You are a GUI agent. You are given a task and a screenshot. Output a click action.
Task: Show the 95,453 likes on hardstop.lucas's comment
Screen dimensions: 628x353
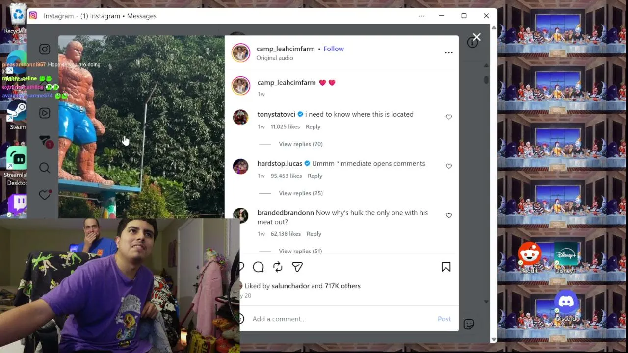(x=286, y=176)
